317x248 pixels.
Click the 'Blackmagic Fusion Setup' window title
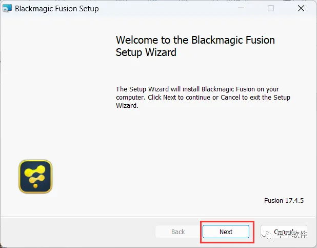pos(57,9)
